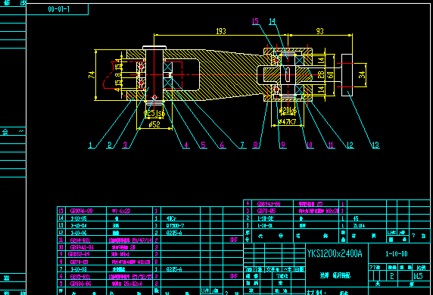Click the 1-10-00 drawing number text

tap(396, 254)
